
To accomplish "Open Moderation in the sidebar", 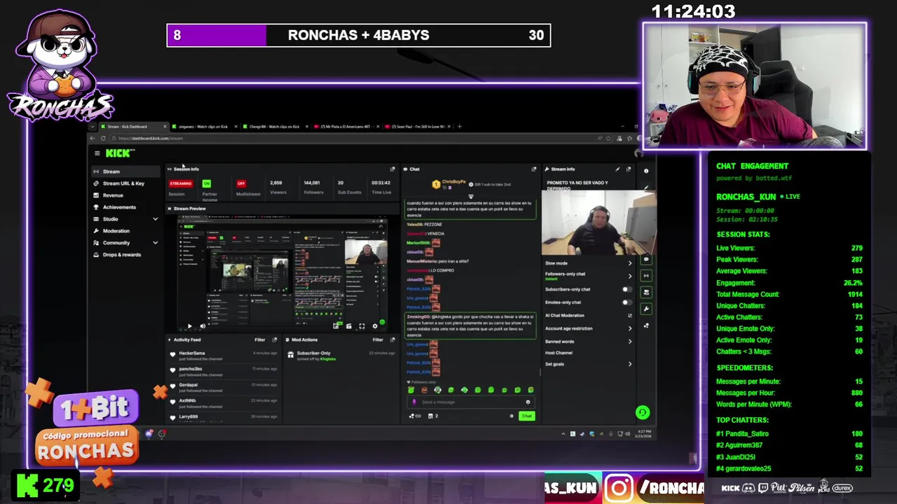I will click(116, 231).
